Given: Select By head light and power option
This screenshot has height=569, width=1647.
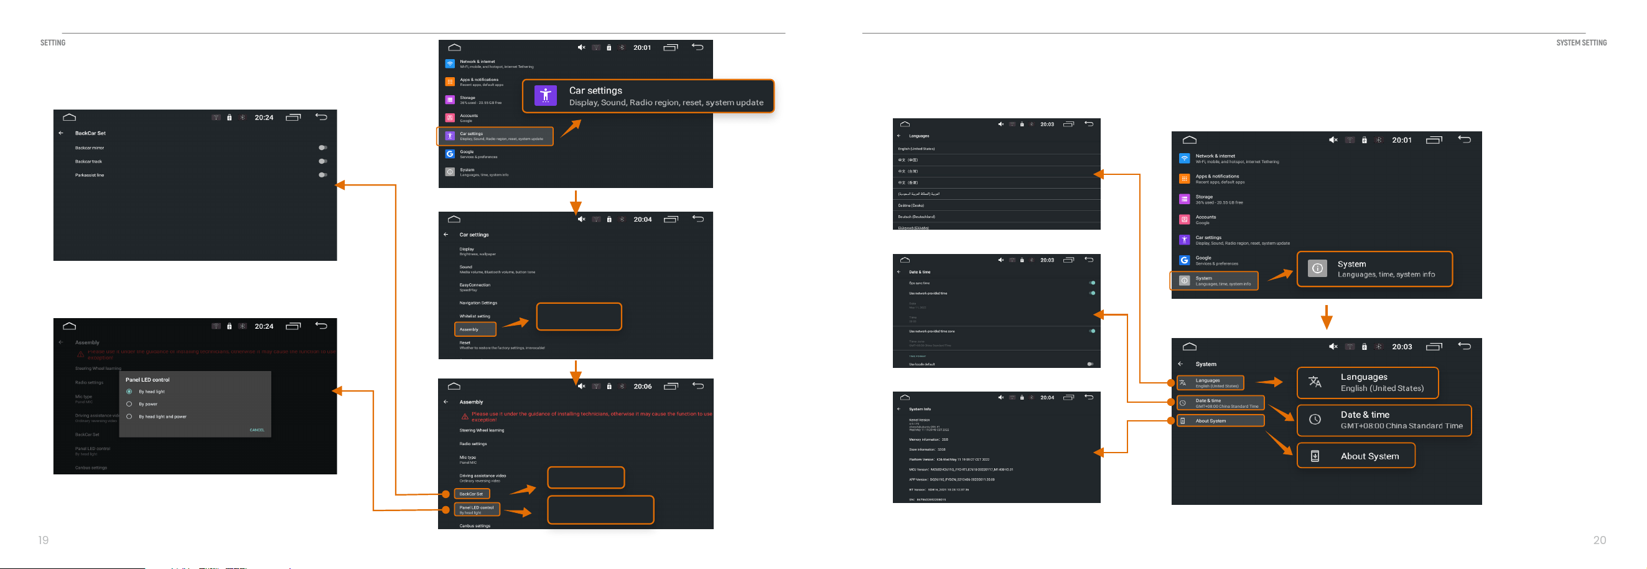Looking at the screenshot, I should (x=129, y=416).
